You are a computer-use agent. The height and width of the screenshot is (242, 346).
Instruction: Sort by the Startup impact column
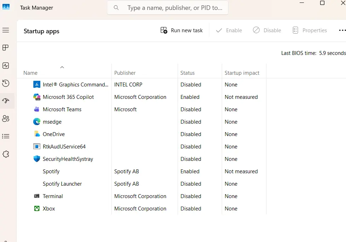point(242,73)
